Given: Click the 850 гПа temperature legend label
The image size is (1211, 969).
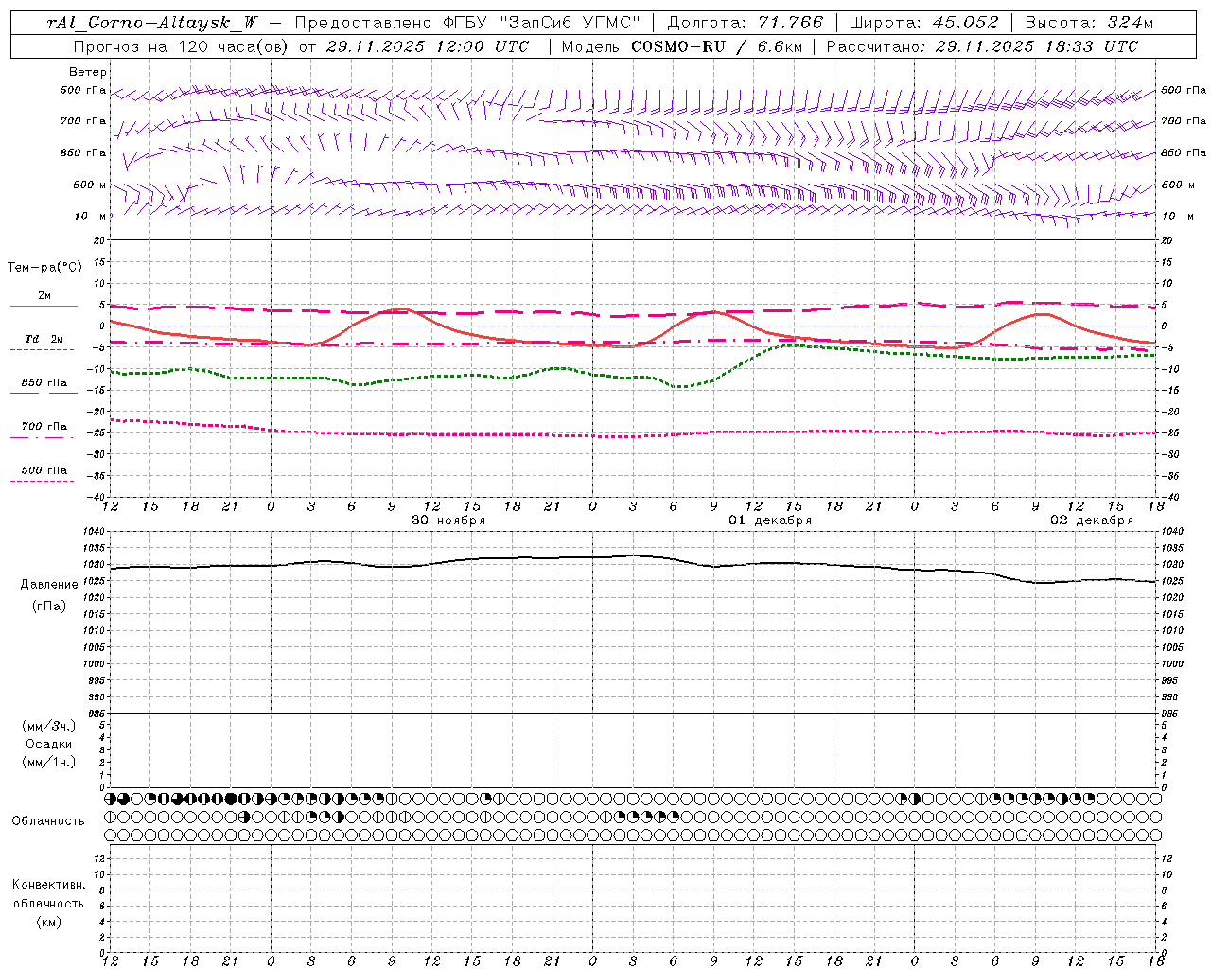Looking at the screenshot, I should click(44, 383).
